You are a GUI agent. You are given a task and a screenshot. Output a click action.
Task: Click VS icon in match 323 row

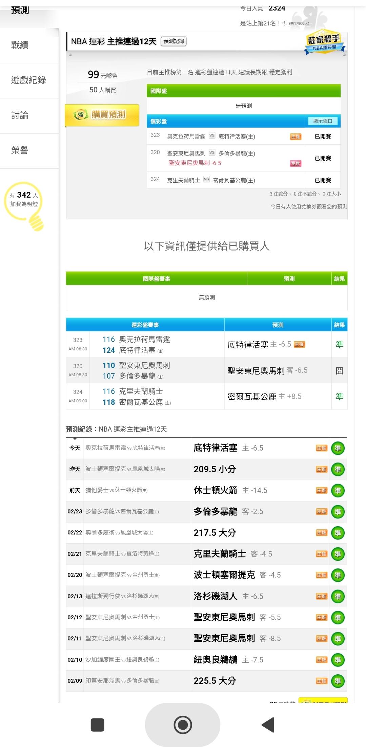pos(212,135)
